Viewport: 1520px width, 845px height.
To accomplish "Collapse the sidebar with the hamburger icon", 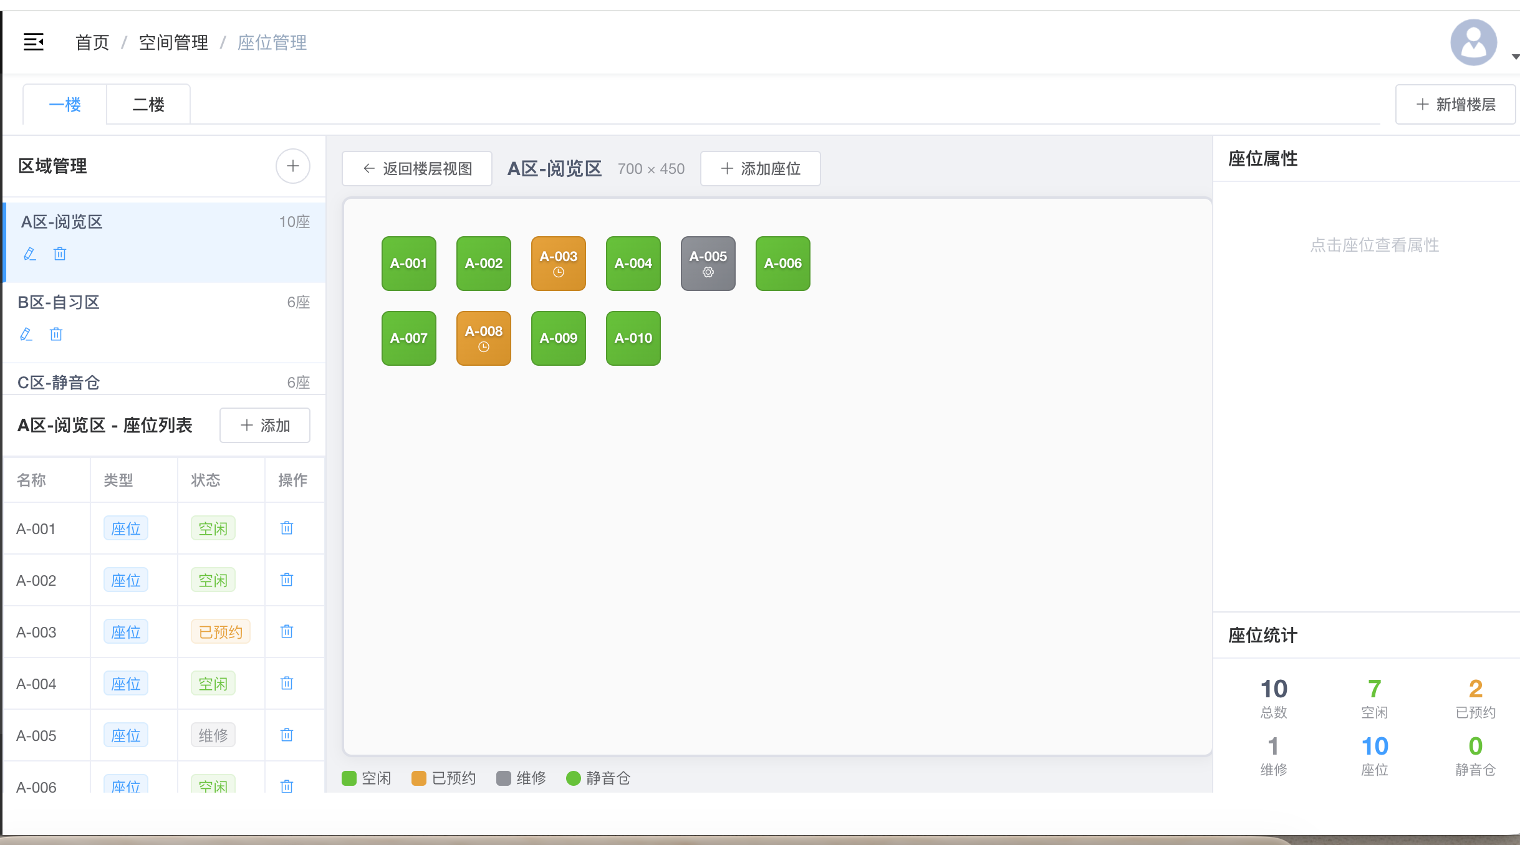I will click(34, 42).
